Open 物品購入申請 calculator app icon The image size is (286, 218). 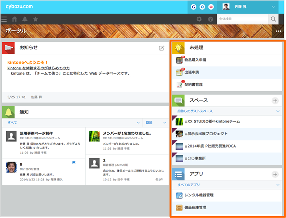(179, 60)
